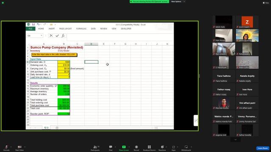Open the VIEW ribbon tab
Image resolution: width=271 pixels, height=152 pixels.
coord(114,29)
